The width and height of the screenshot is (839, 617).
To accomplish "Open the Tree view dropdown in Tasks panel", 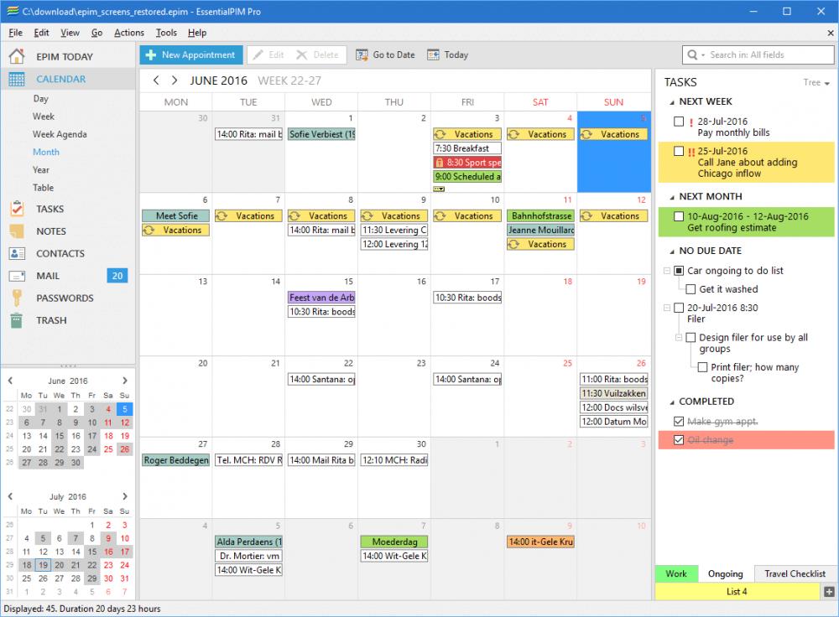I will click(816, 82).
